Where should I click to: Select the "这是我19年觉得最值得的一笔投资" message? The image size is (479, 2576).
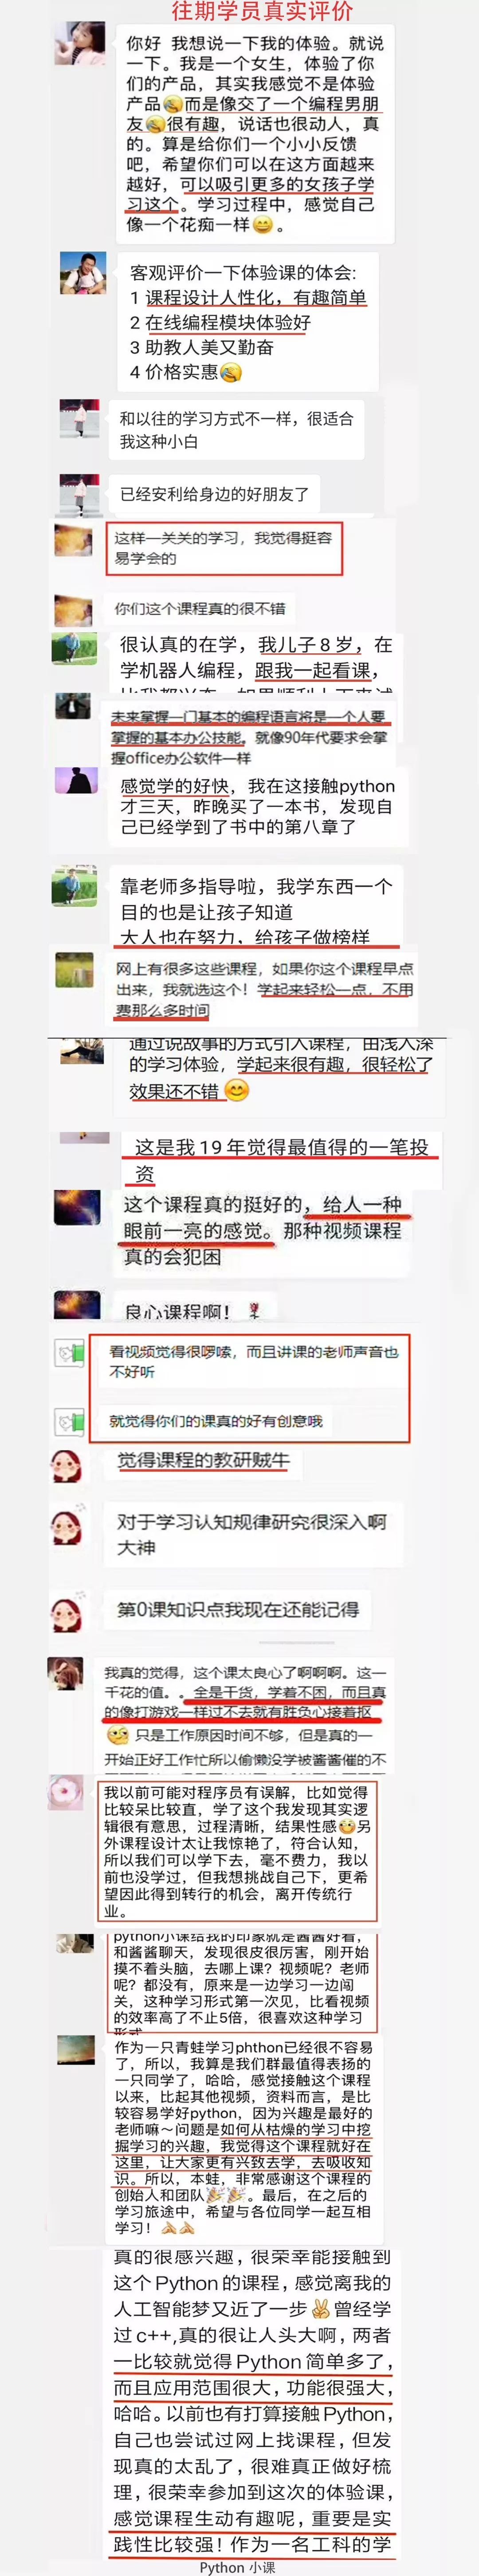[281, 1159]
